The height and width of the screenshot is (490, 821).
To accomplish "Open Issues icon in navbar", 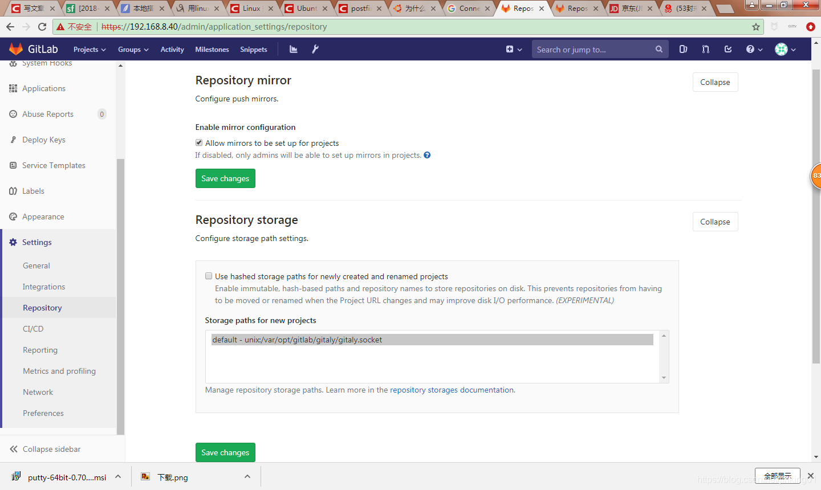I will pos(683,50).
